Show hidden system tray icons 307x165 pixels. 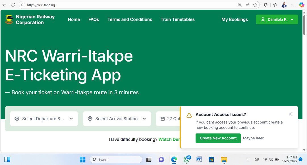[x=248, y=159]
